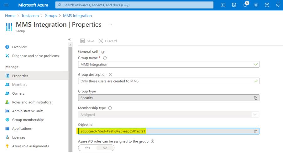Click the Discard button label
Screen dimensions: 283x153
111,41
